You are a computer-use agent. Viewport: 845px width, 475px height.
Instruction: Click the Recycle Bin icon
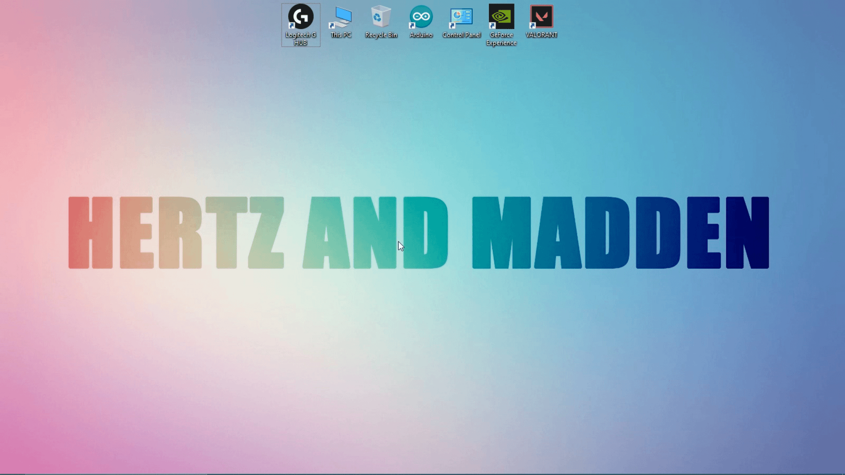tap(381, 17)
